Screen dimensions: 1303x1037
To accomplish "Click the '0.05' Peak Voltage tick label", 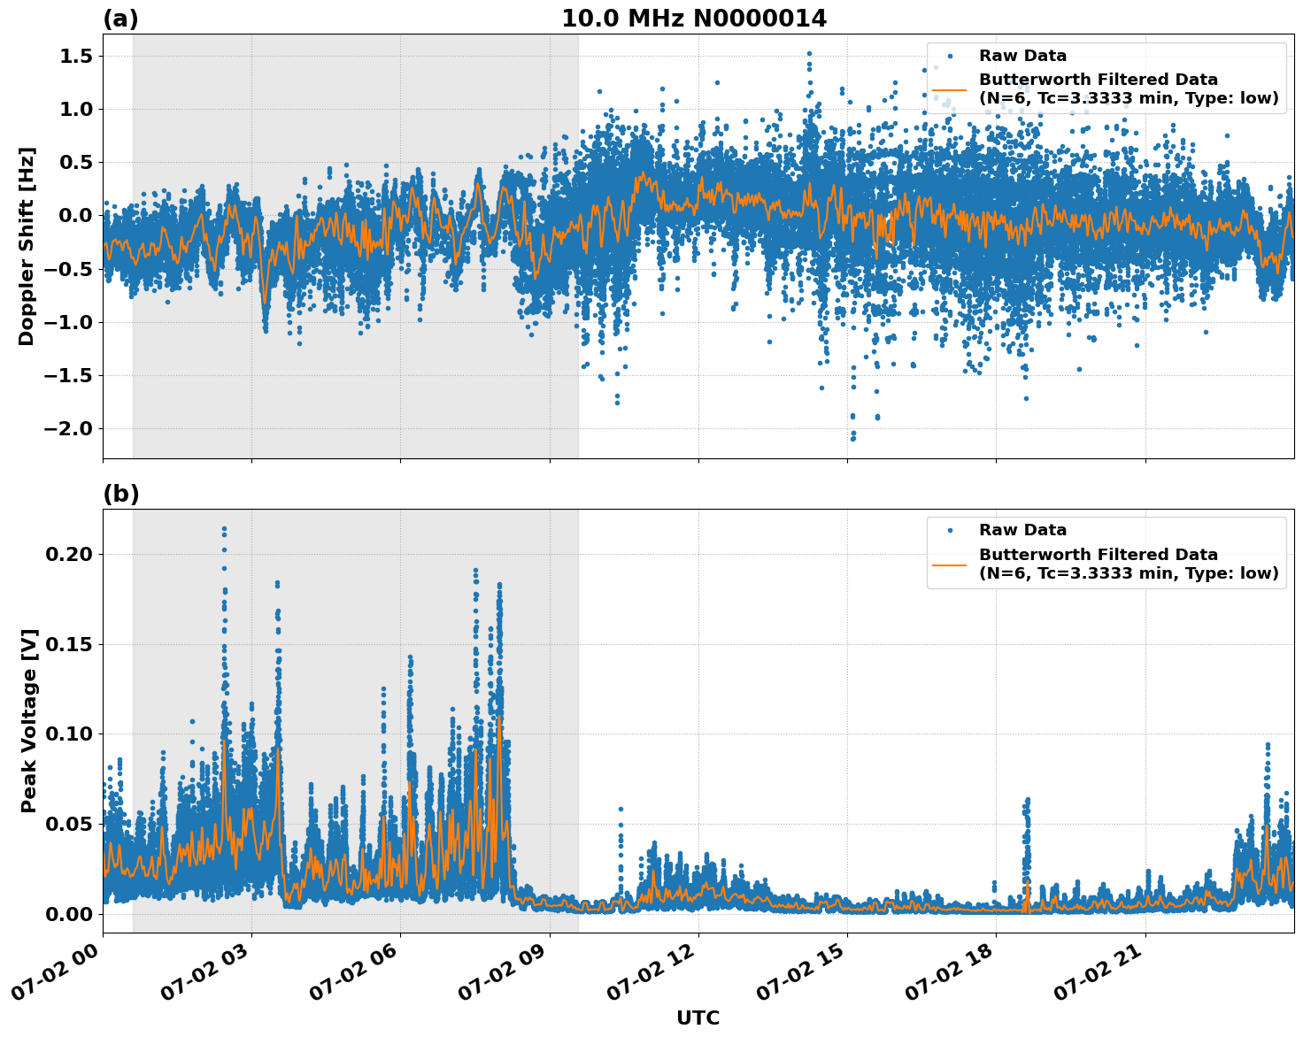I will 69,824.
